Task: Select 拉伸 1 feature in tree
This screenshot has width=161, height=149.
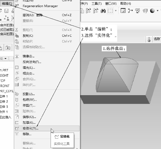Action: (x=4, y=96)
